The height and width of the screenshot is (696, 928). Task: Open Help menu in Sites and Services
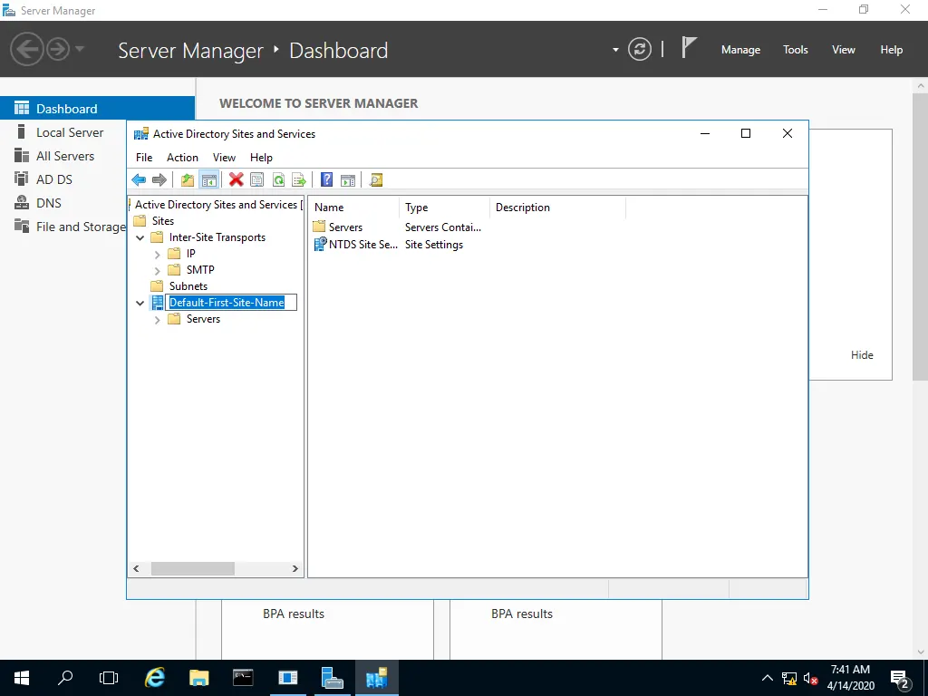tap(261, 158)
